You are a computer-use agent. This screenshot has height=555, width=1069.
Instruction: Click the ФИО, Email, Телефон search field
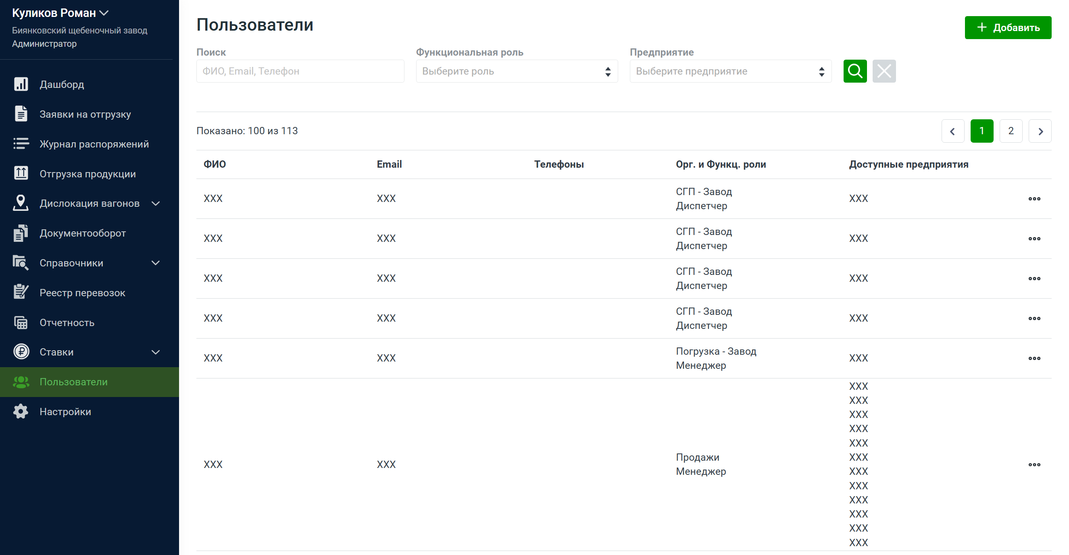coord(300,71)
